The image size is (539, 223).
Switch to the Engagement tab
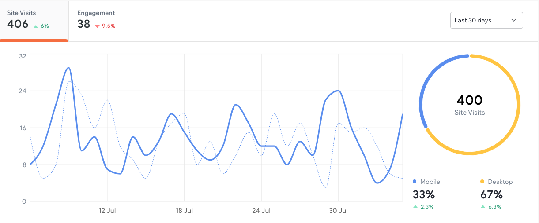point(104,20)
